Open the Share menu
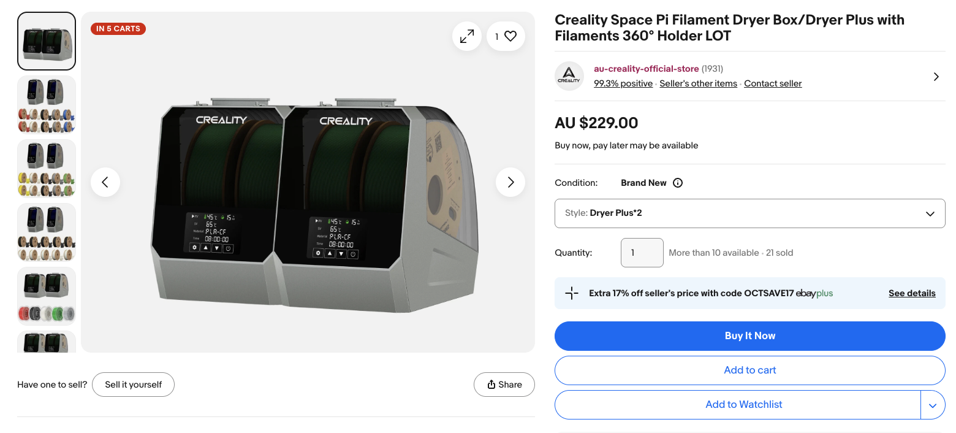The image size is (956, 433). click(x=504, y=385)
